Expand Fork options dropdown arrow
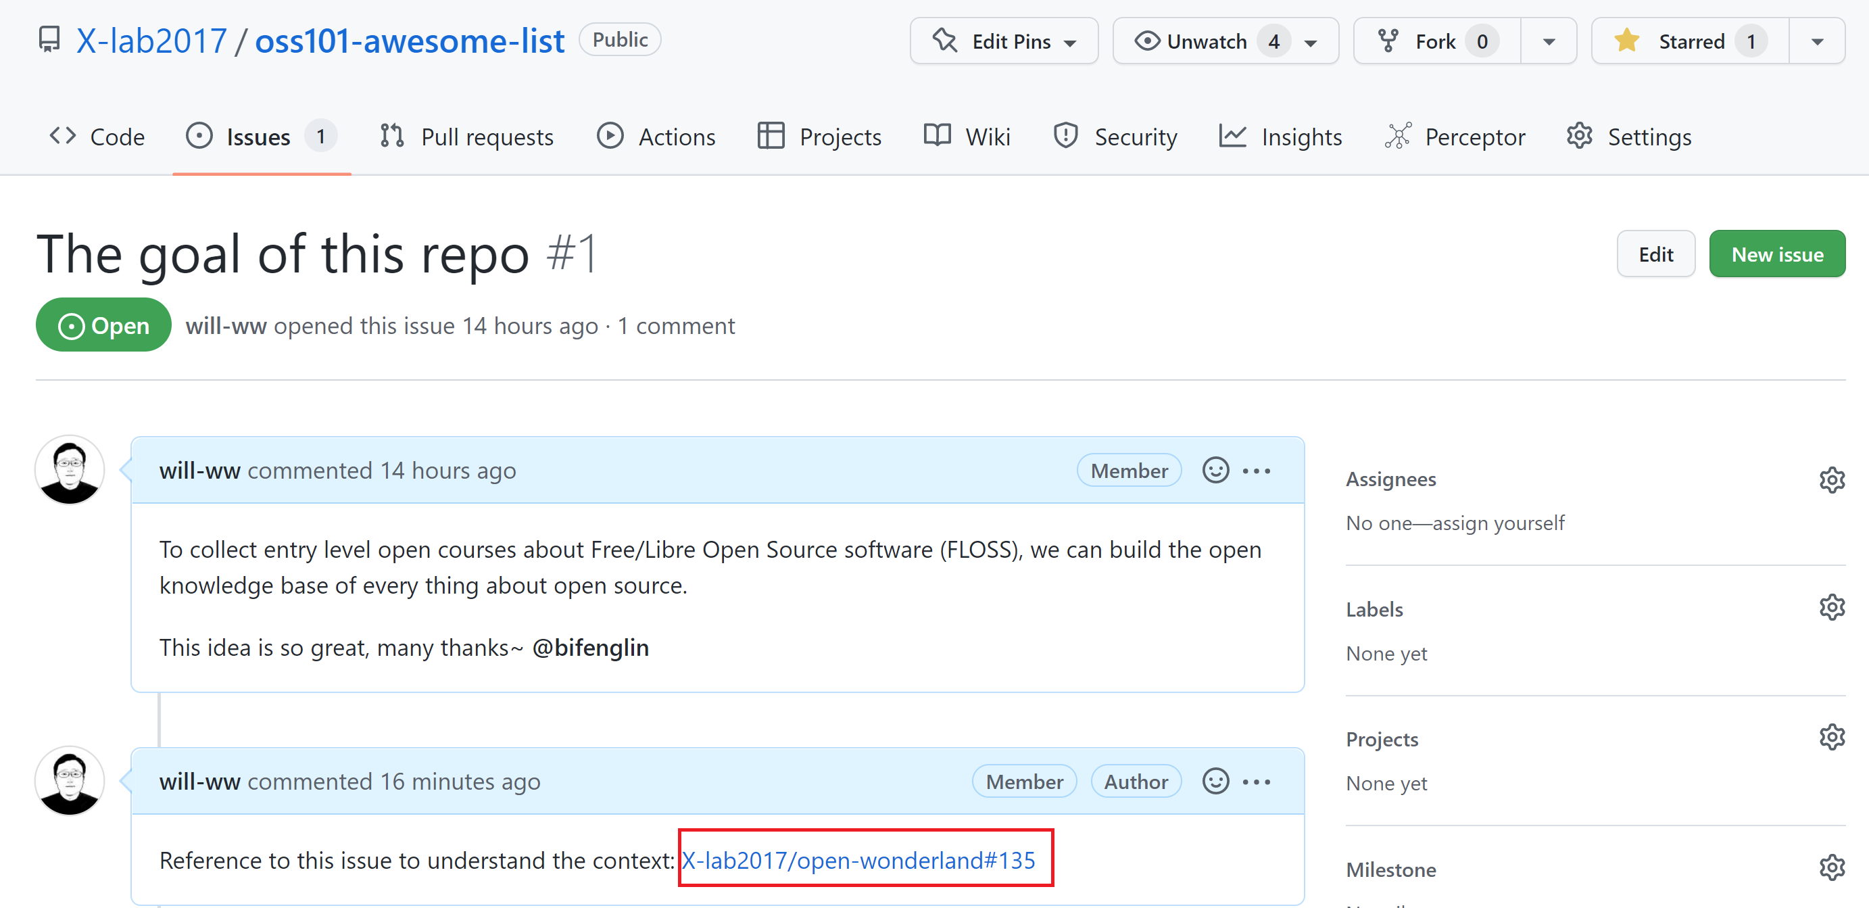The height and width of the screenshot is (908, 1869). (1549, 41)
